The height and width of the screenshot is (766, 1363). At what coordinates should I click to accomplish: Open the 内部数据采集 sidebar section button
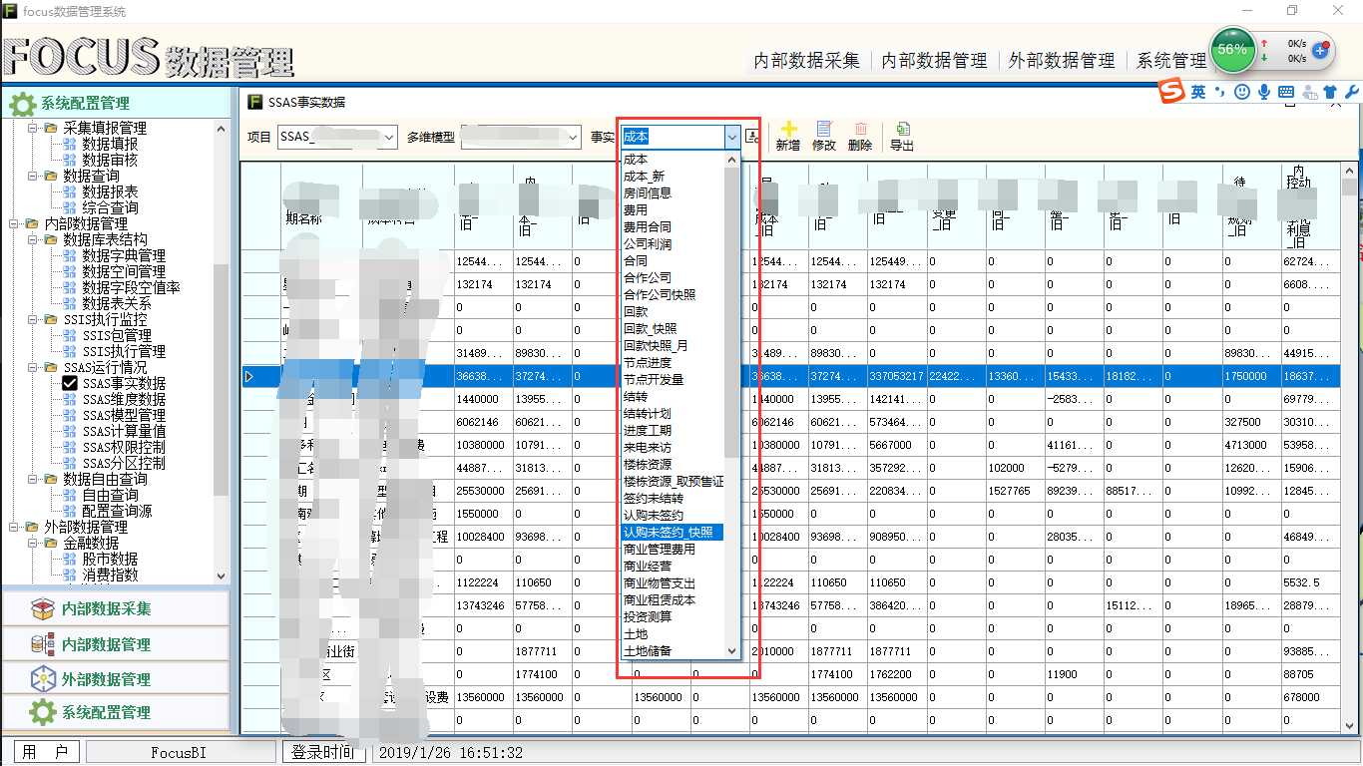[x=116, y=608]
